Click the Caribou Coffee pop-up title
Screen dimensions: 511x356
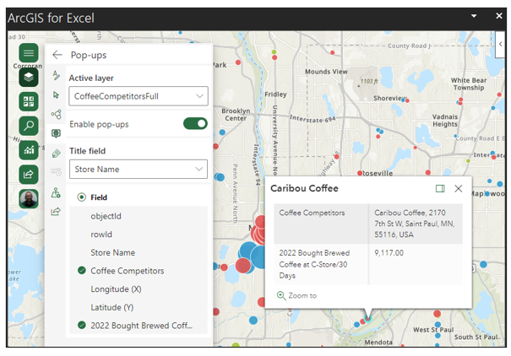click(x=304, y=188)
